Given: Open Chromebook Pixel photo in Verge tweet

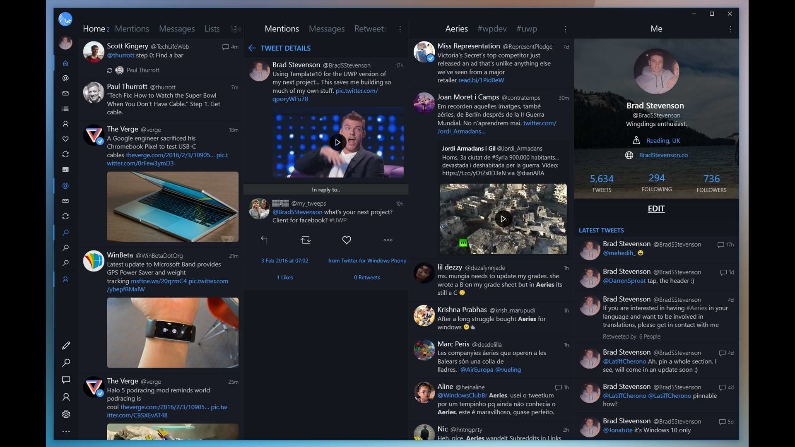Looking at the screenshot, I should pos(173,207).
